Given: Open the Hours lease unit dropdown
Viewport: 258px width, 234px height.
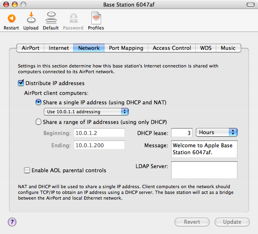Looking at the screenshot, I should click(x=216, y=132).
